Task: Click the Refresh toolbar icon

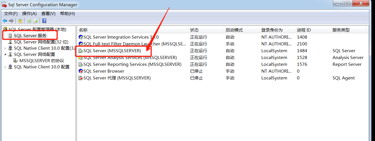Action: coord(29,21)
